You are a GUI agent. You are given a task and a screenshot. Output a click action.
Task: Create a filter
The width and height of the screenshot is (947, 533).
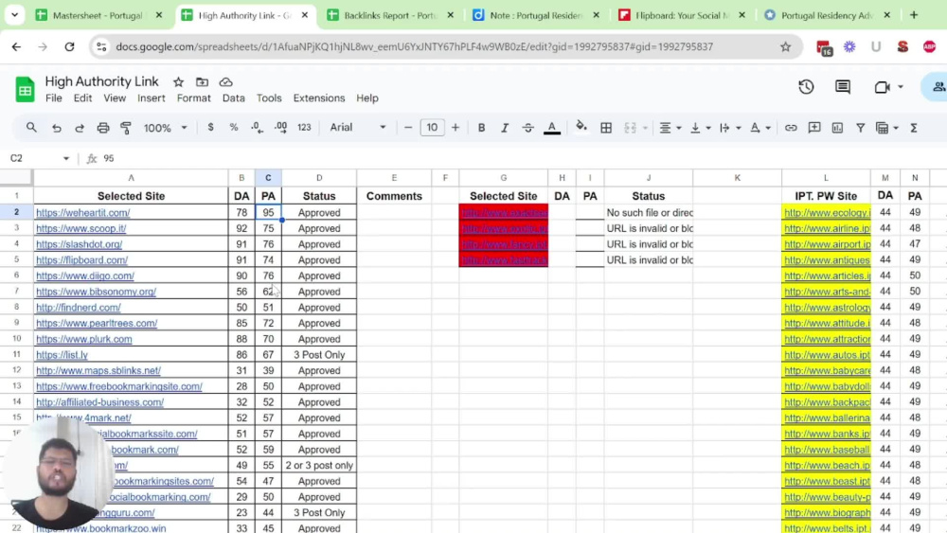[x=860, y=128]
